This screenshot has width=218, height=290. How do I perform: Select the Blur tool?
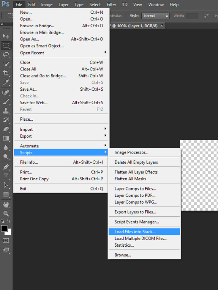click(6, 147)
